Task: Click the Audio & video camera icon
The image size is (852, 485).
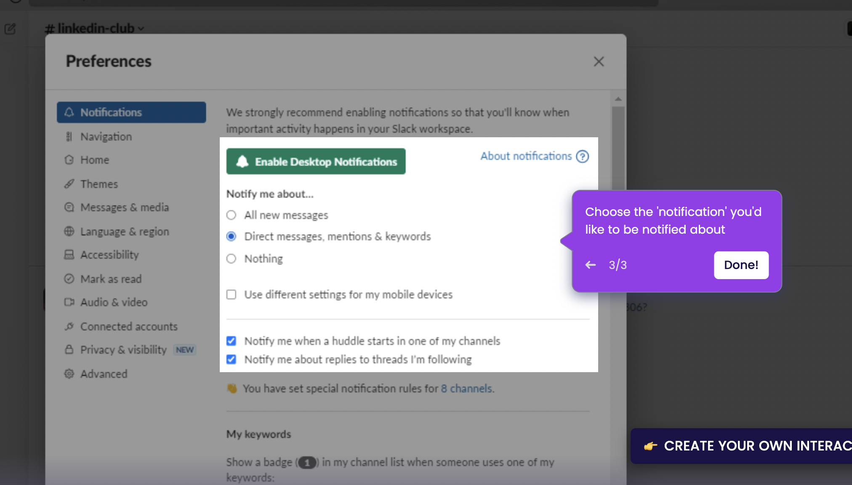Action: point(69,302)
